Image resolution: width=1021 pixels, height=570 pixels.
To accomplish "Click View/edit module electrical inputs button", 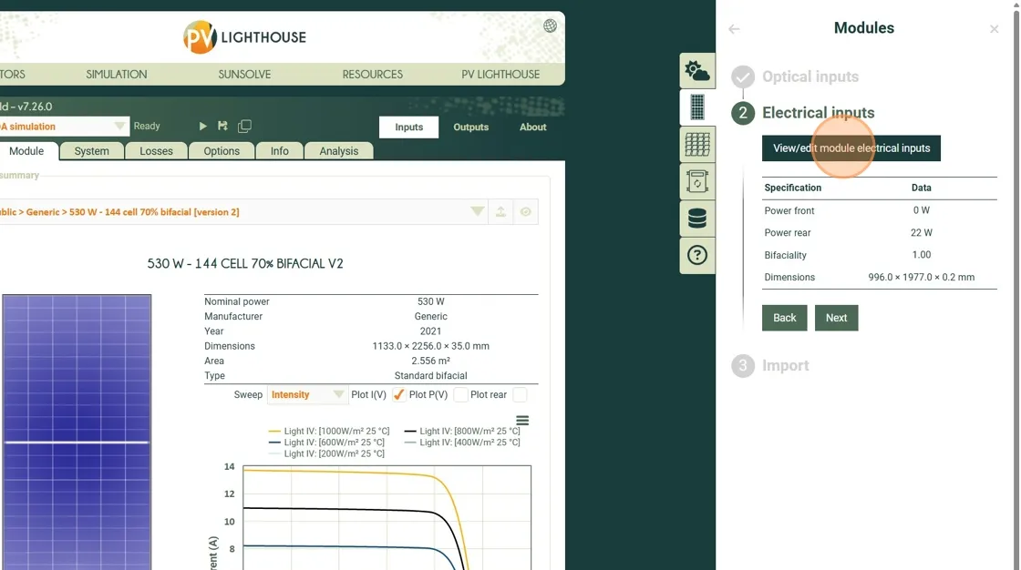I will (851, 148).
